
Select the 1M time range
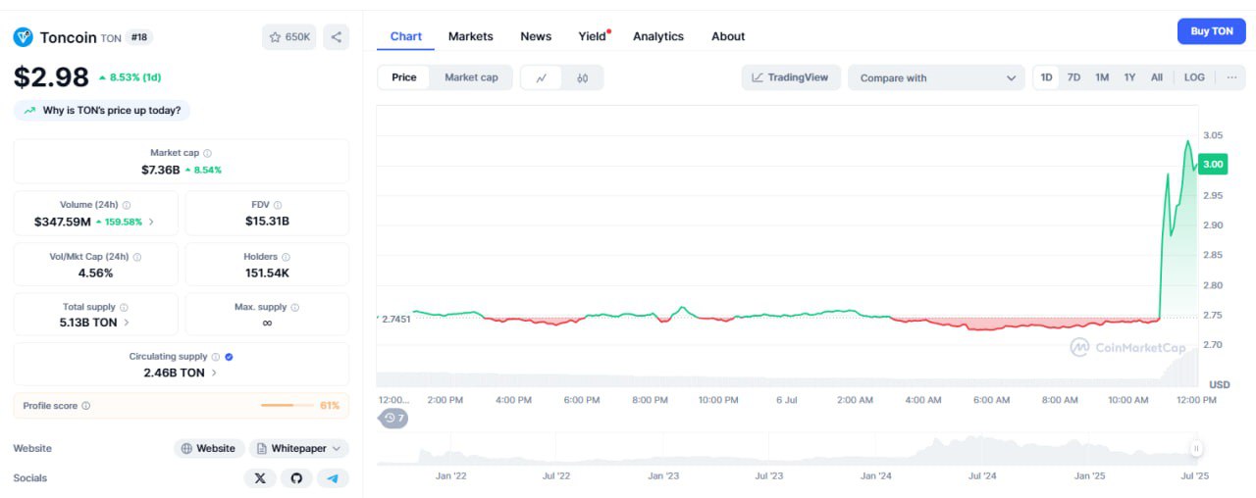1102,77
